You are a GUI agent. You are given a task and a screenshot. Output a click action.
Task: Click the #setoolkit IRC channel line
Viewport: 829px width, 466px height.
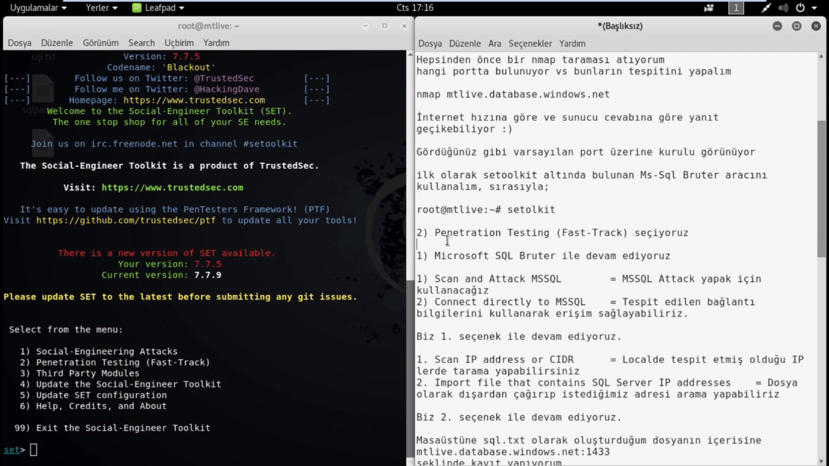click(x=164, y=144)
